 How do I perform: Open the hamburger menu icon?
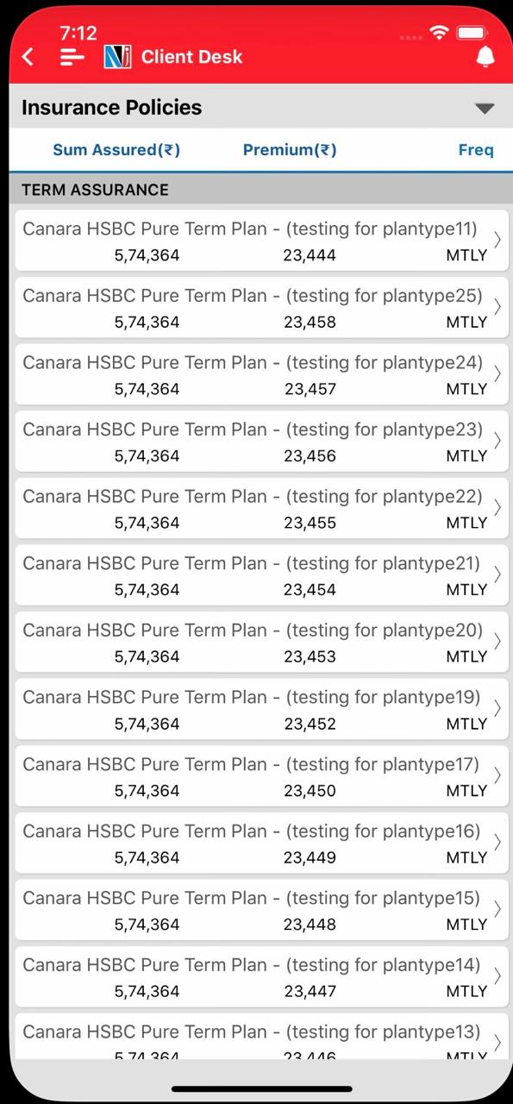coord(72,57)
